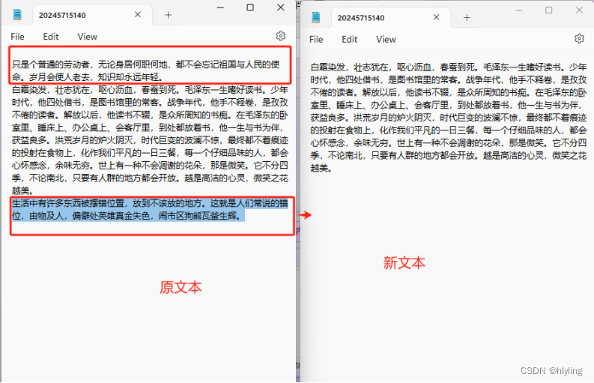Close the left Notepad window
Image resolution: width=594 pixels, height=383 pixels.
click(280, 7)
